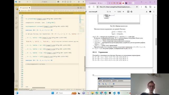The height and width of the screenshot is (95, 169).
Task: Download the xcos PDF file
Action: (147, 12)
